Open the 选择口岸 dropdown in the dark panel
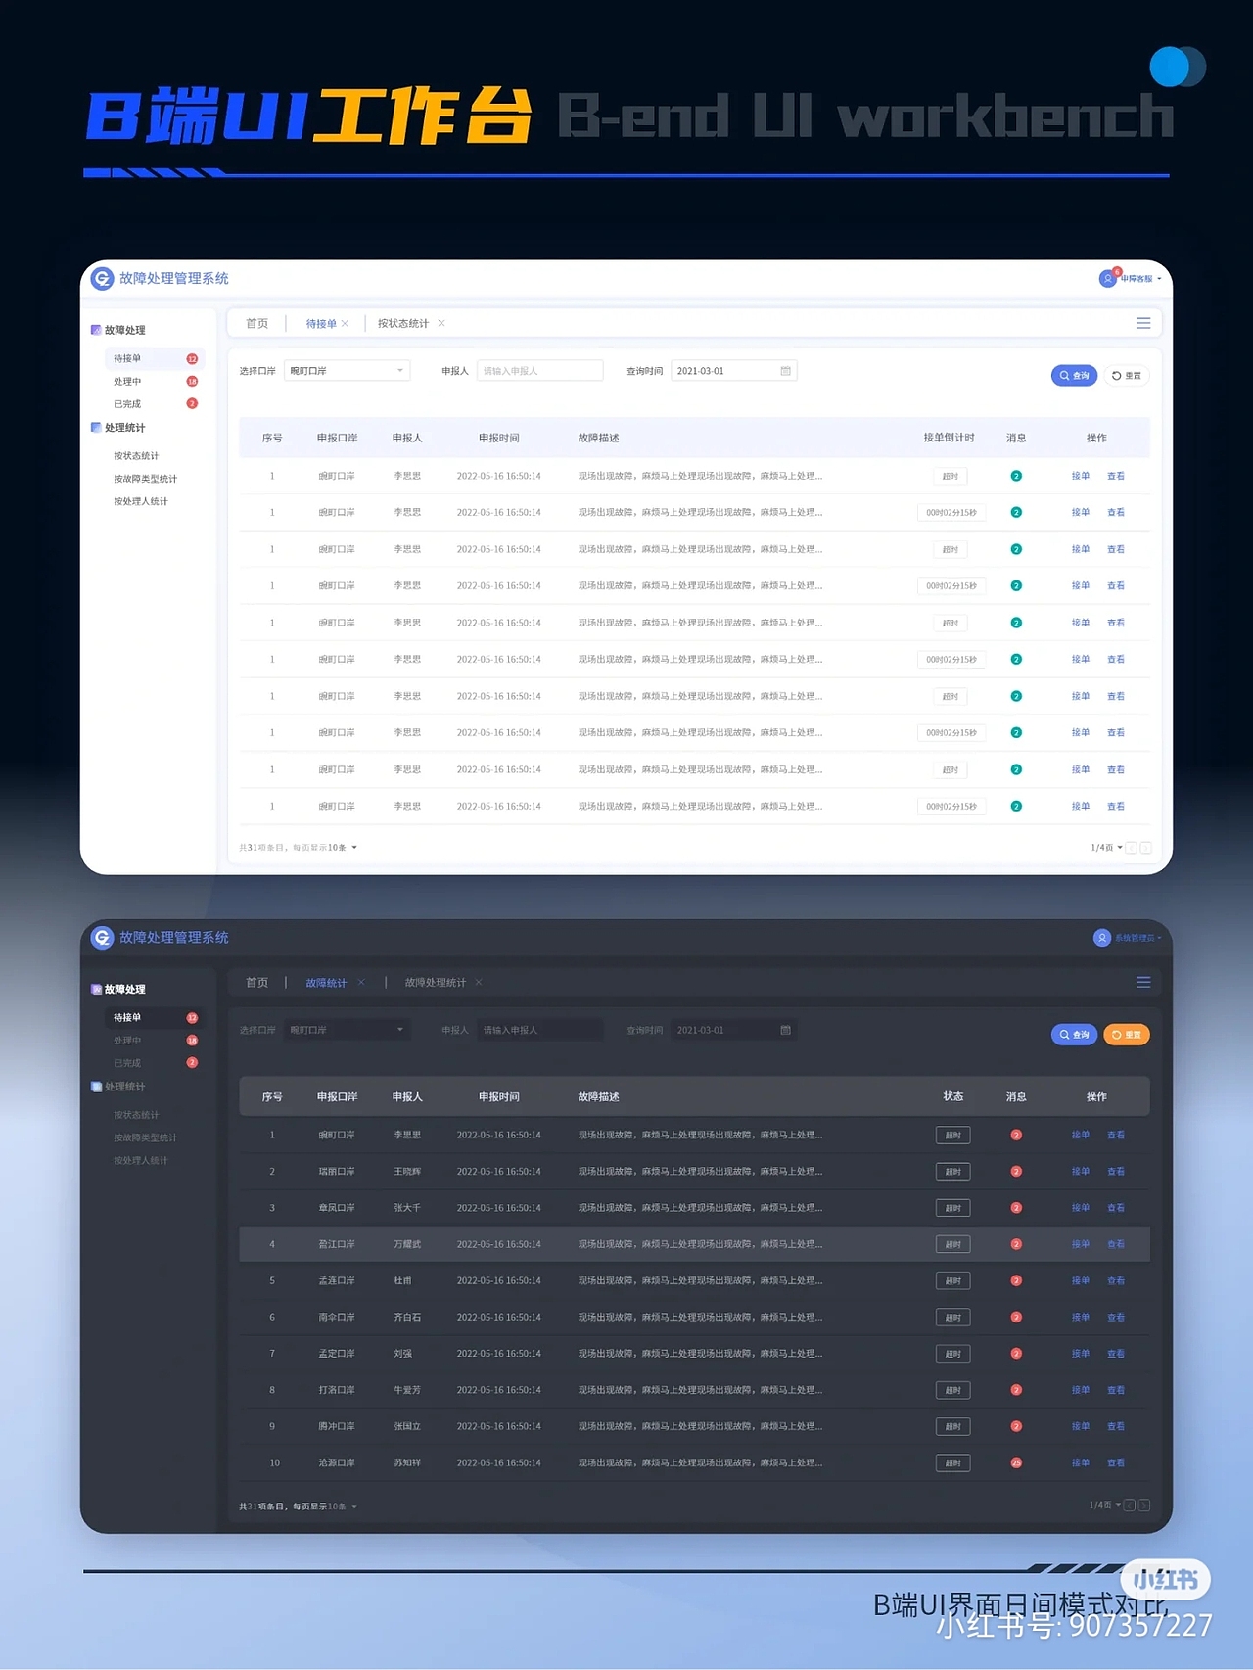 click(x=348, y=1030)
